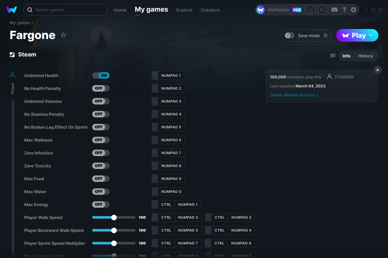Toggle the Save mods switch
Image resolution: width=388 pixels, height=258 pixels.
click(x=290, y=35)
